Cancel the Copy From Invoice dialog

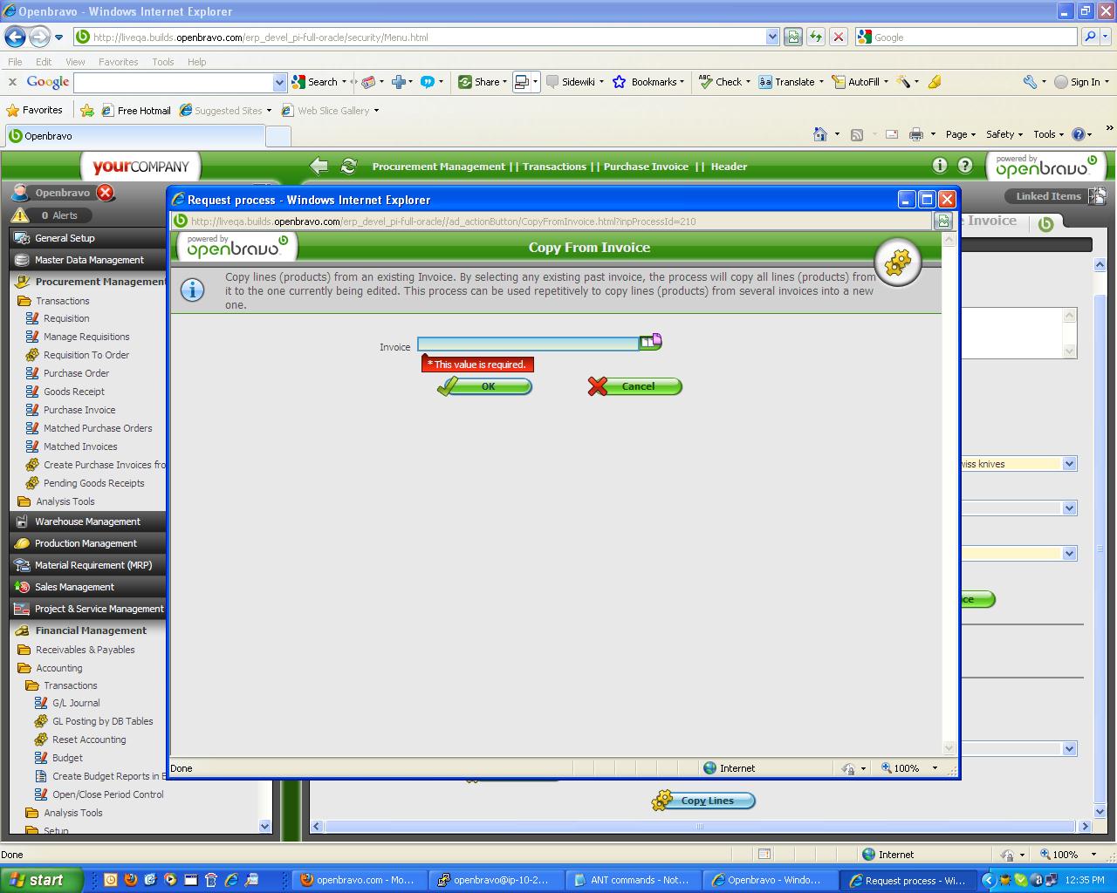pyautogui.click(x=635, y=386)
